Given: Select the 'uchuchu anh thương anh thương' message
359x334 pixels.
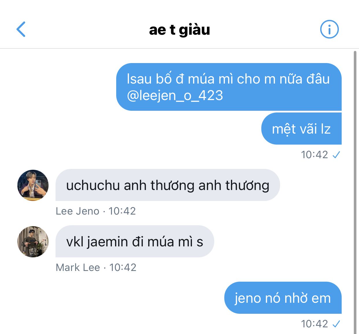Looking at the screenshot, I should click(x=168, y=185).
